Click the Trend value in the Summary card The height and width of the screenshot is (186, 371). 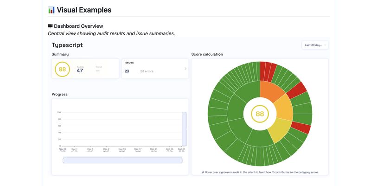97,71
